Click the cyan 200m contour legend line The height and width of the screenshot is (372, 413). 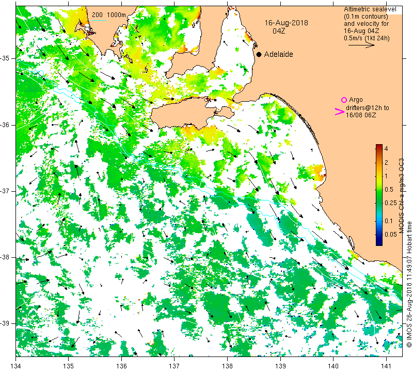click(99, 20)
